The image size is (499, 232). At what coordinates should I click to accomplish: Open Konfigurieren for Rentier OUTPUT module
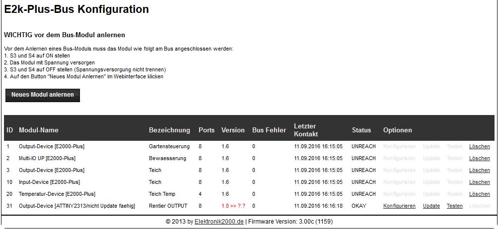coord(399,206)
